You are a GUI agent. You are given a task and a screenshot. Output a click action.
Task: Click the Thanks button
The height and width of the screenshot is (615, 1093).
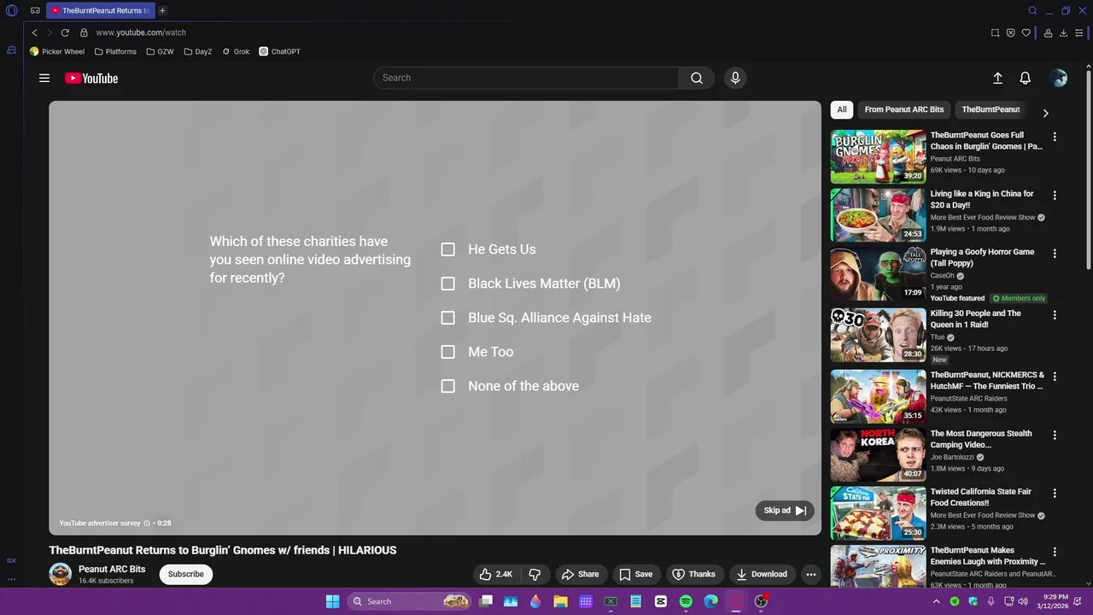pyautogui.click(x=693, y=574)
